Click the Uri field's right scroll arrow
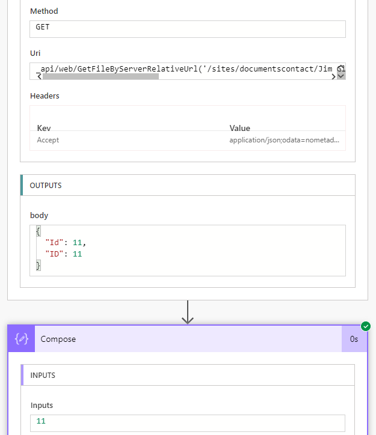 point(333,76)
